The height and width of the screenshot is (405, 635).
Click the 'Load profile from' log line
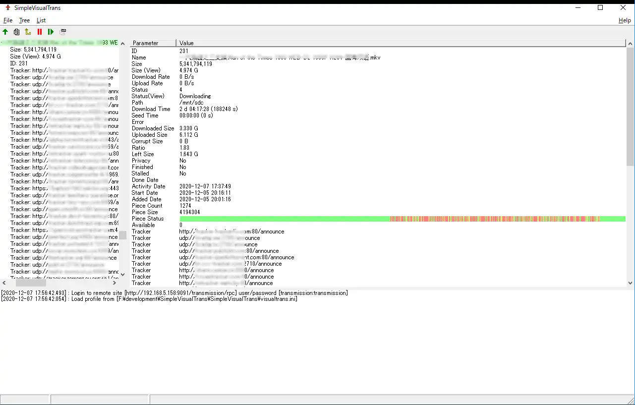pos(149,299)
